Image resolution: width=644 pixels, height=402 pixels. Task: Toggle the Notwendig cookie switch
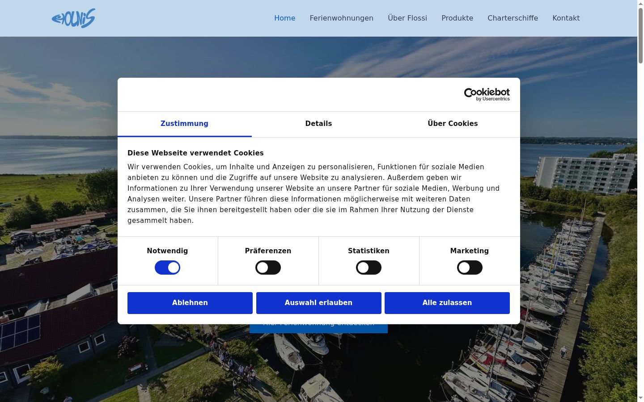(167, 268)
